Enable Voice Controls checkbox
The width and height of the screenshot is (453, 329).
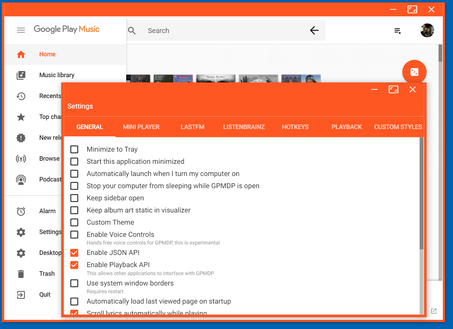[74, 234]
